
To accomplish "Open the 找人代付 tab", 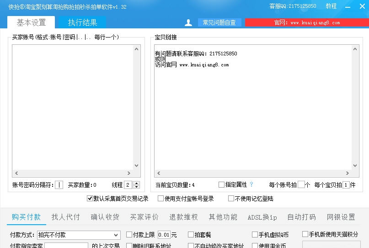I will (65, 217).
